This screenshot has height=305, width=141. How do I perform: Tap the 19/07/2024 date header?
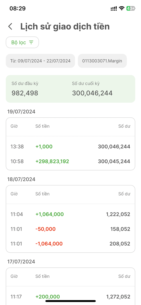[x=21, y=112]
